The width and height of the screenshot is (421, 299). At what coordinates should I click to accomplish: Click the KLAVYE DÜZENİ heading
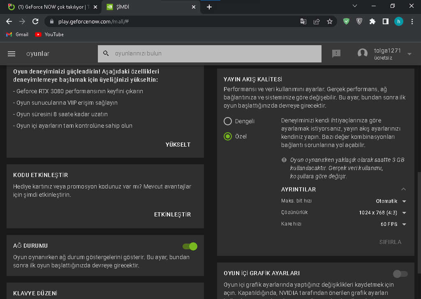(35, 293)
